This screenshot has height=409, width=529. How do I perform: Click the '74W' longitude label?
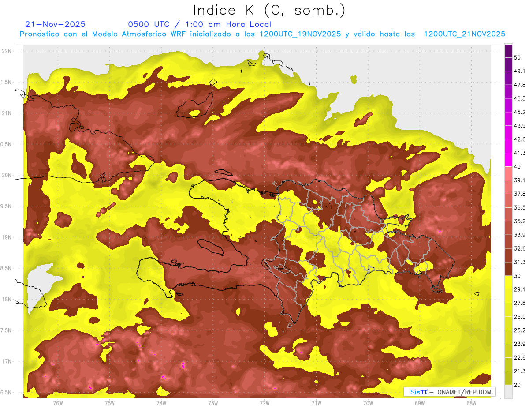161,403
